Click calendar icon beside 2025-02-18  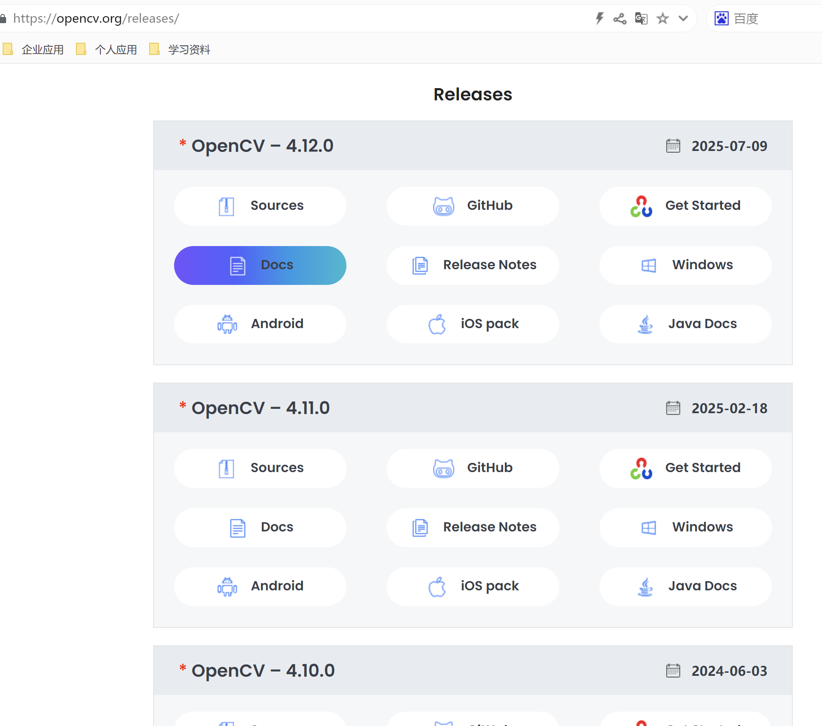(673, 408)
